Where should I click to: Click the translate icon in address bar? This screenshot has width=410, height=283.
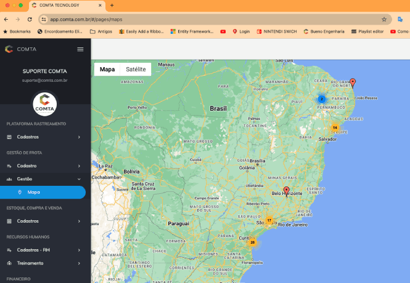coord(400,19)
